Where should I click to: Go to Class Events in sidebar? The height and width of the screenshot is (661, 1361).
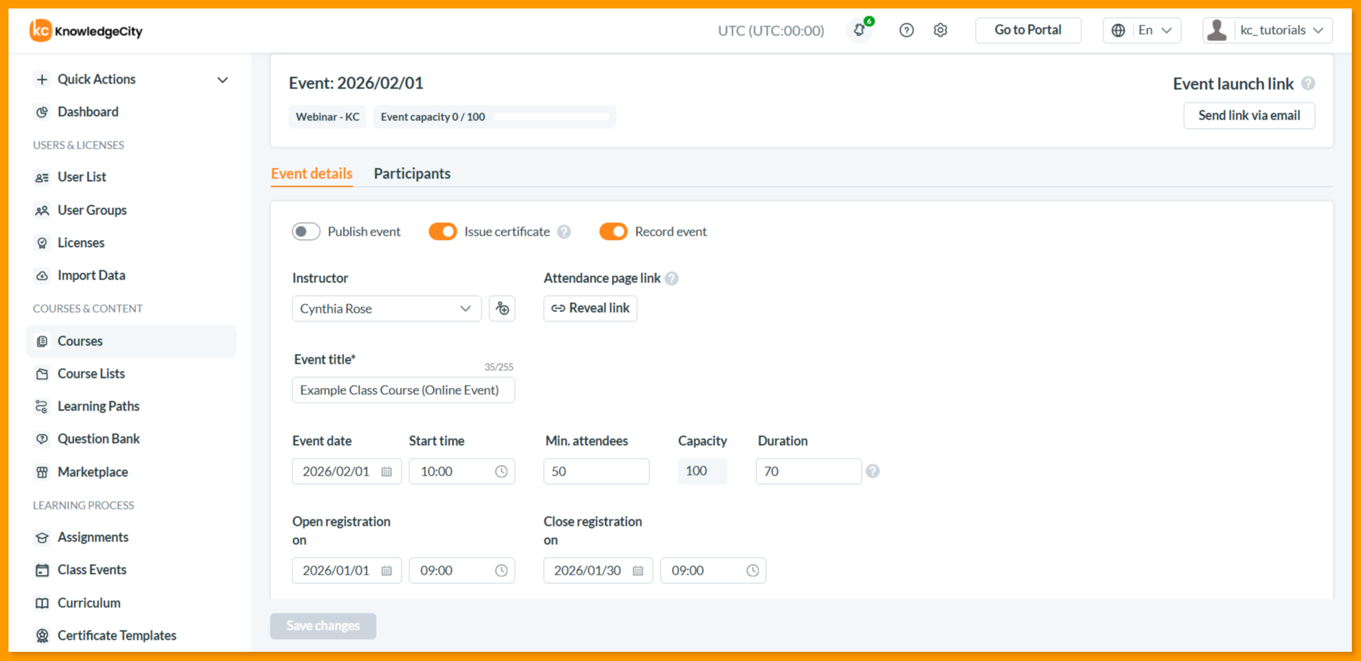131,570
